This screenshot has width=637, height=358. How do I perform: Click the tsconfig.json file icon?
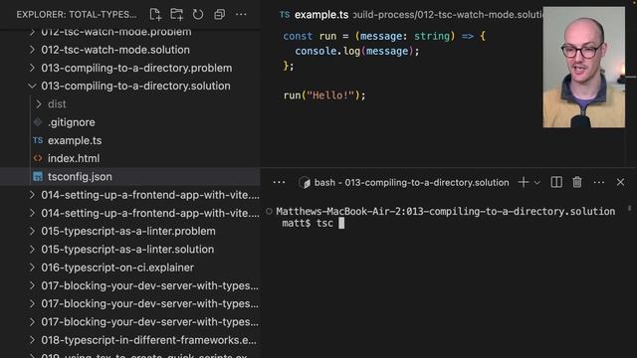(x=38, y=177)
